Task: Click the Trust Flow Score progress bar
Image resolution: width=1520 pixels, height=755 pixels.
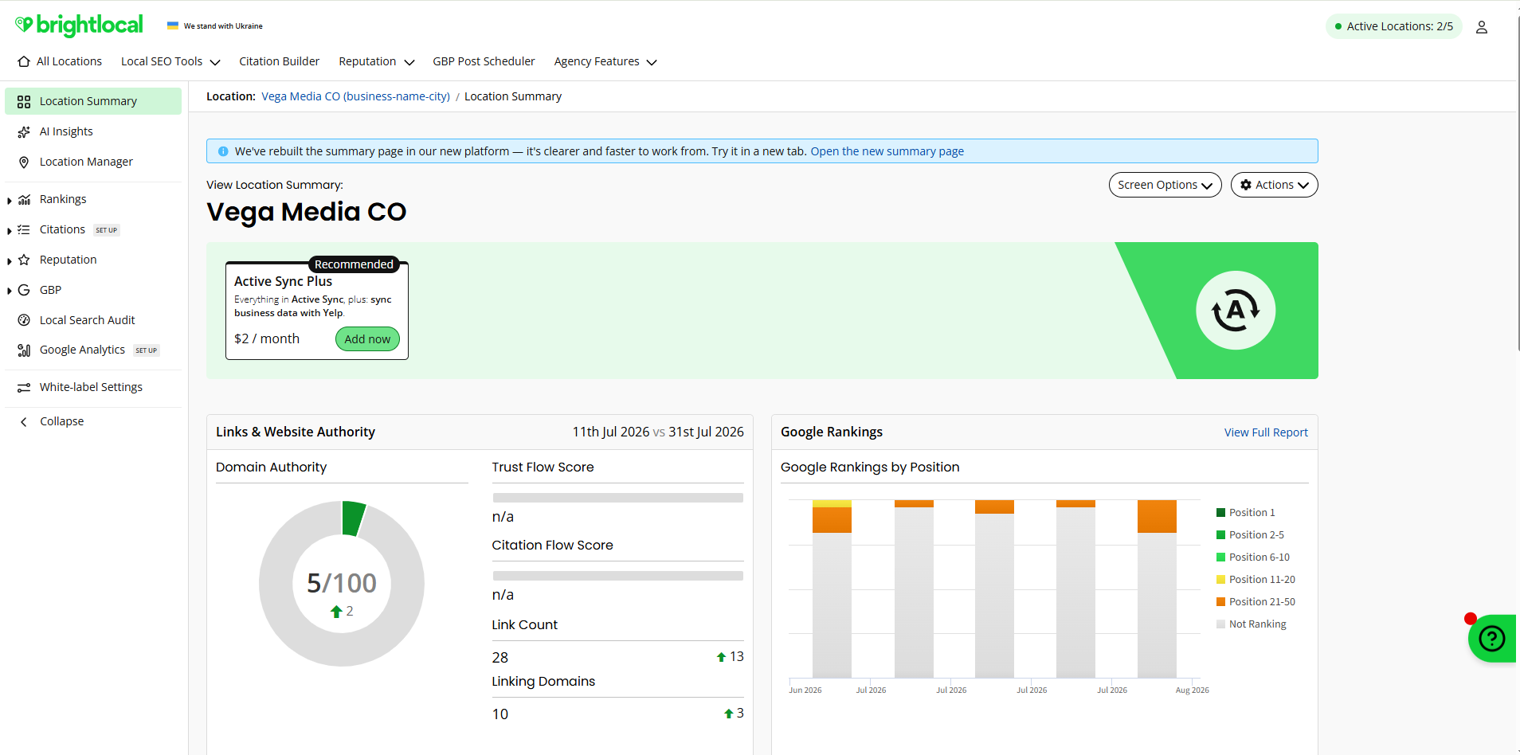Action: (617, 498)
